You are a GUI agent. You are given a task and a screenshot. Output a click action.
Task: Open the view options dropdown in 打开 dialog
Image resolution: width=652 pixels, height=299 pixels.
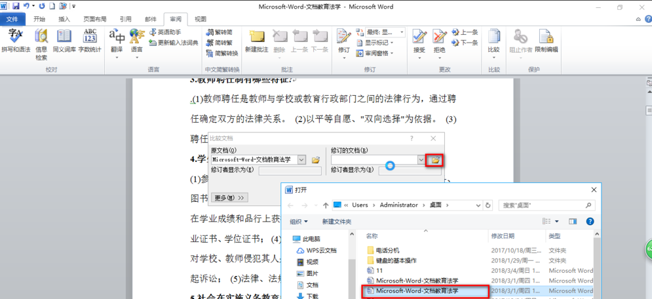click(556, 222)
